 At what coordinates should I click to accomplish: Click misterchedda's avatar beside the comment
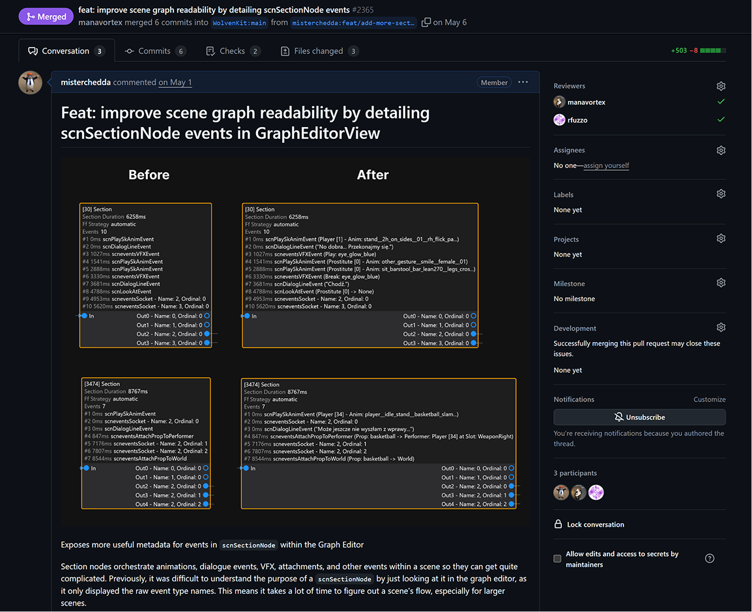point(30,83)
